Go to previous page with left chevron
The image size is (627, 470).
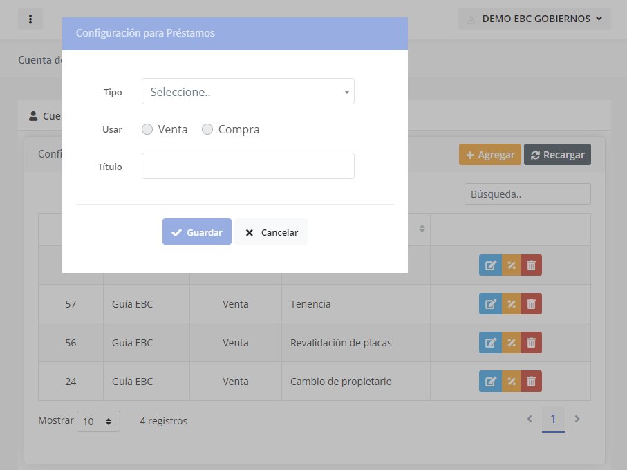(530, 419)
